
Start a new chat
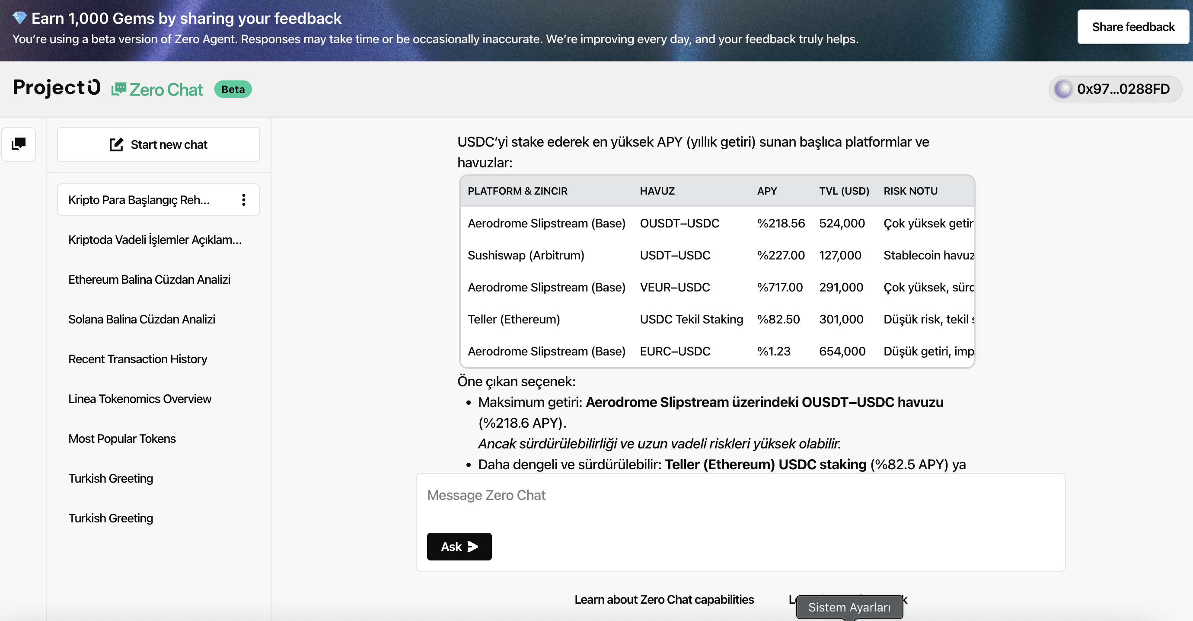click(x=158, y=144)
